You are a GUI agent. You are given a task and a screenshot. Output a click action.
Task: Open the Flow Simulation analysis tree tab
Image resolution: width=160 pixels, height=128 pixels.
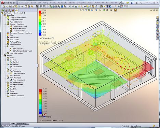click(x=16, y=11)
